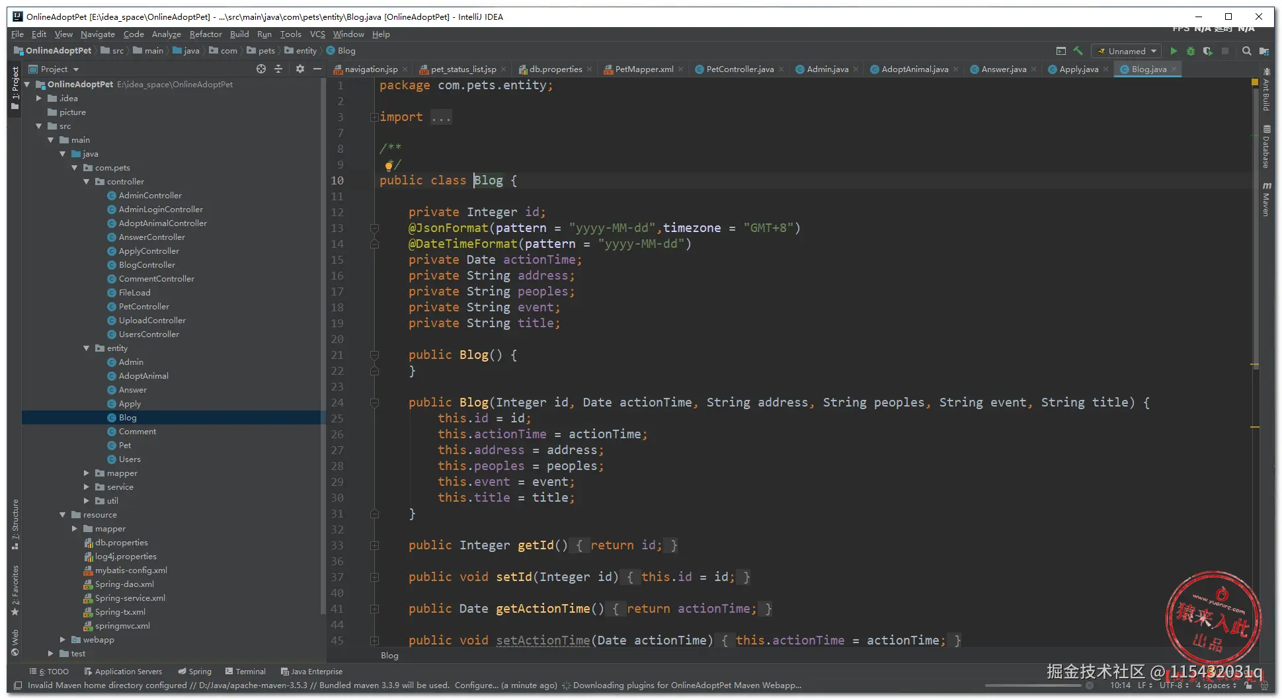Viewport: 1282px width, 700px height.
Task: Click locate current file crosshair icon
Action: click(x=261, y=69)
